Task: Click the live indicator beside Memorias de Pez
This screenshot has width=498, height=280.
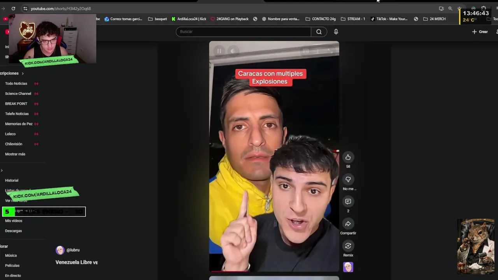Action: (x=36, y=124)
